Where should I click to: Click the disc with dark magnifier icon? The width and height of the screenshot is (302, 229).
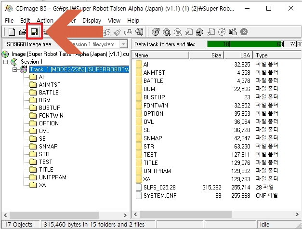(x=167, y=32)
